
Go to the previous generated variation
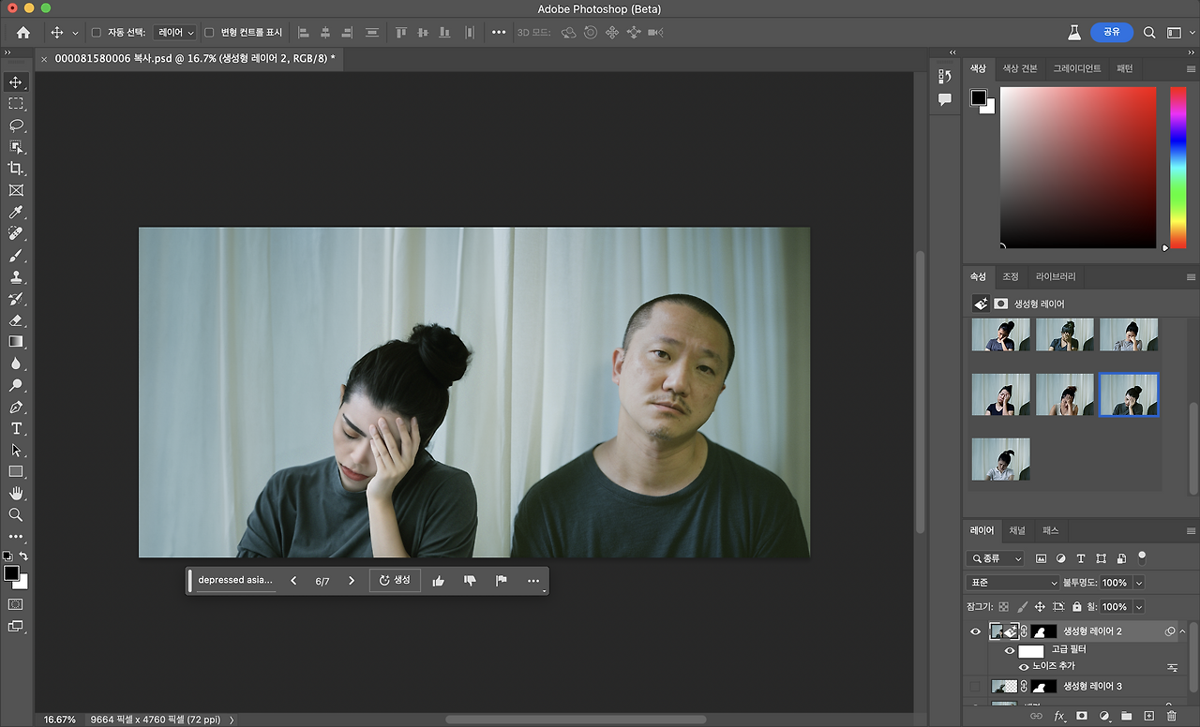click(x=293, y=581)
